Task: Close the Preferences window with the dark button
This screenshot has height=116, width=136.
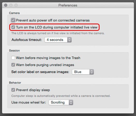Action: point(6,5)
